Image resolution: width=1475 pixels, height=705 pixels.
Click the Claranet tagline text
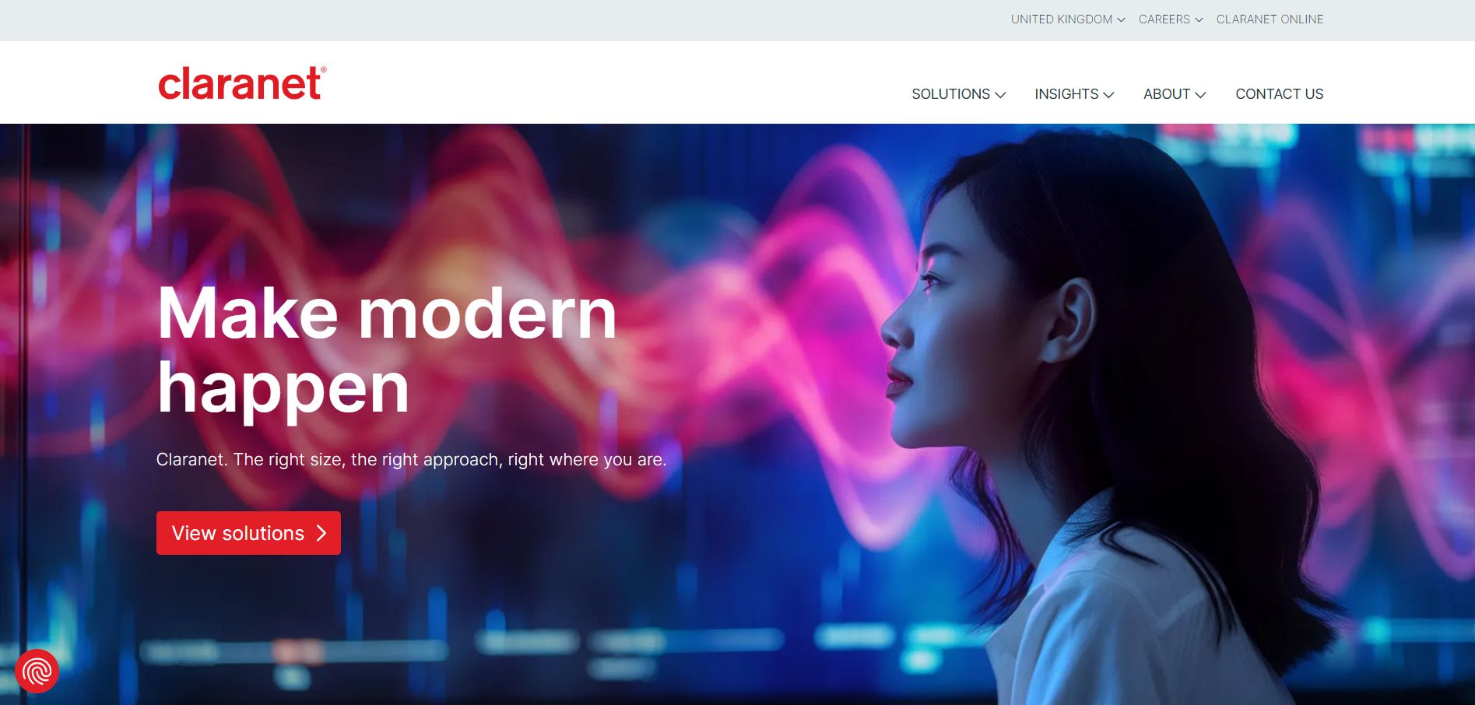[411, 460]
